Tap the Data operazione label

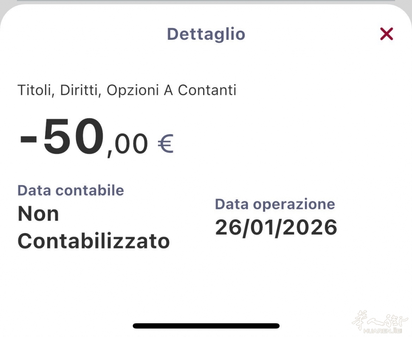(275, 204)
